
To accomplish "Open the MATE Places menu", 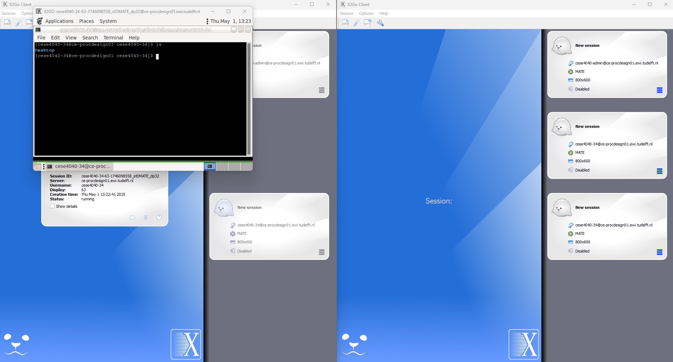I will tap(87, 21).
